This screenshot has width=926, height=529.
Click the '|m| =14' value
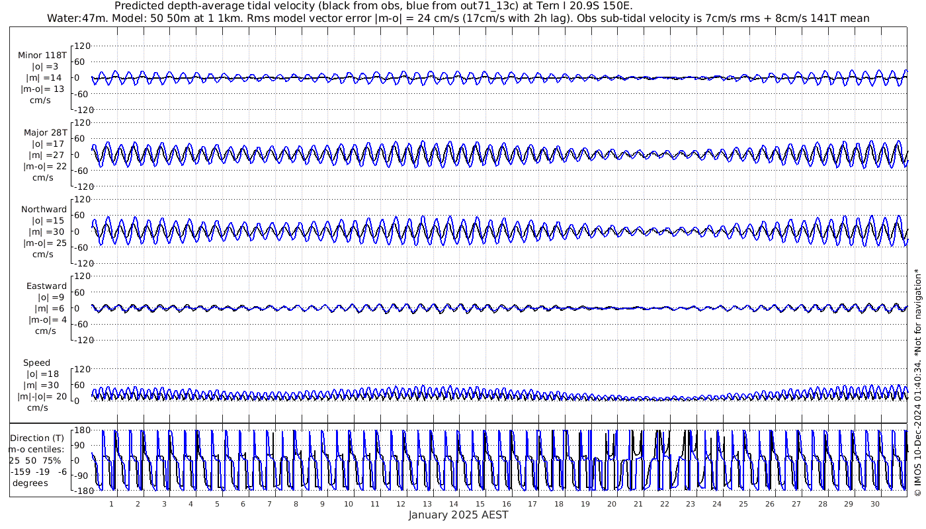pos(46,78)
